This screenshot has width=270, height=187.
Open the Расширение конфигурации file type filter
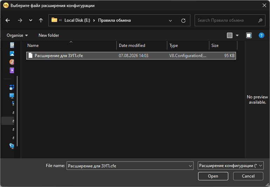click(x=231, y=166)
